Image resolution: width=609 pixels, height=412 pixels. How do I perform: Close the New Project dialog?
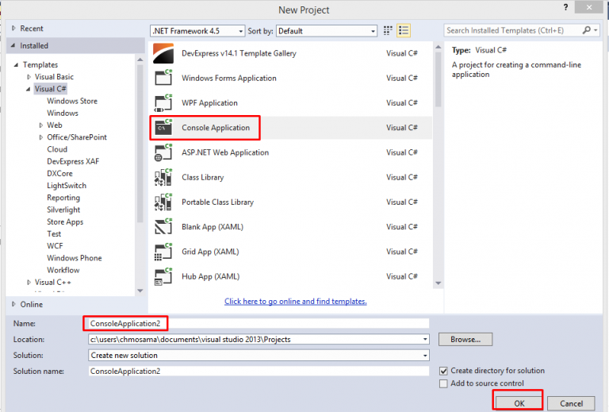[x=589, y=7]
